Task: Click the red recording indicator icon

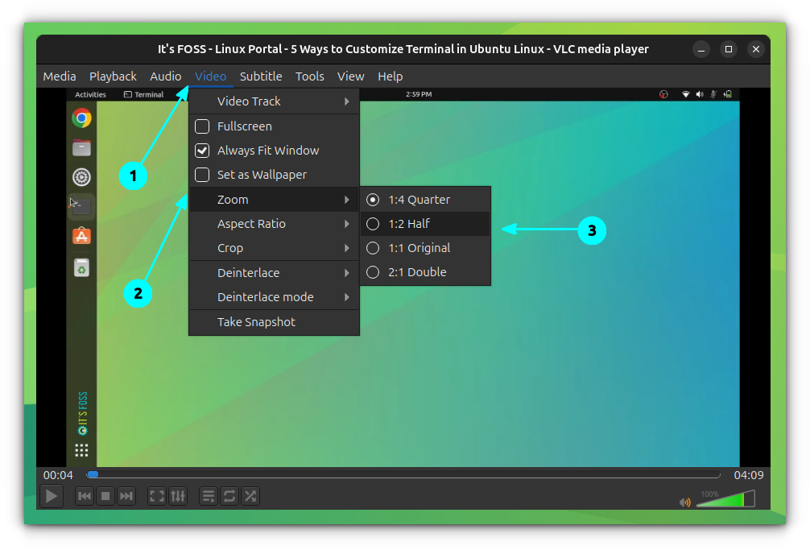Action: [x=663, y=94]
